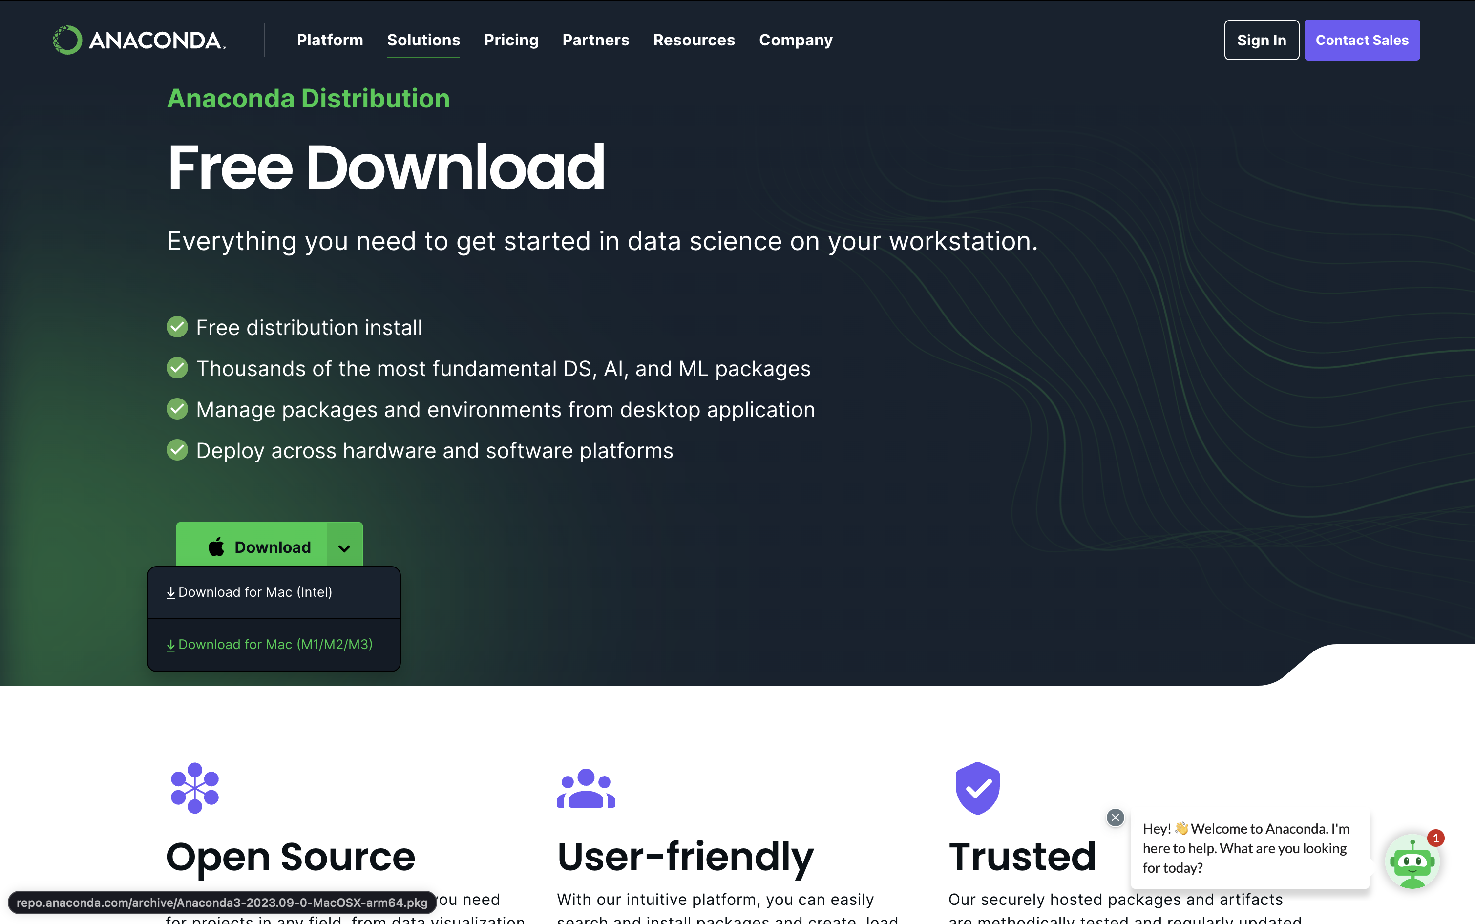
Task: Collapse the Download options chevron
Action: (344, 547)
